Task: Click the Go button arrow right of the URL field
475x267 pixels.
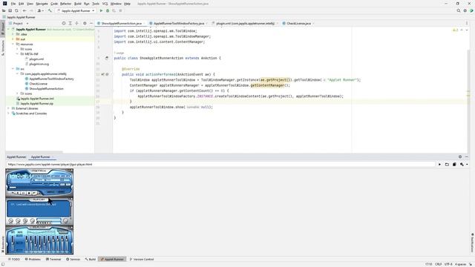Action: (439, 165)
